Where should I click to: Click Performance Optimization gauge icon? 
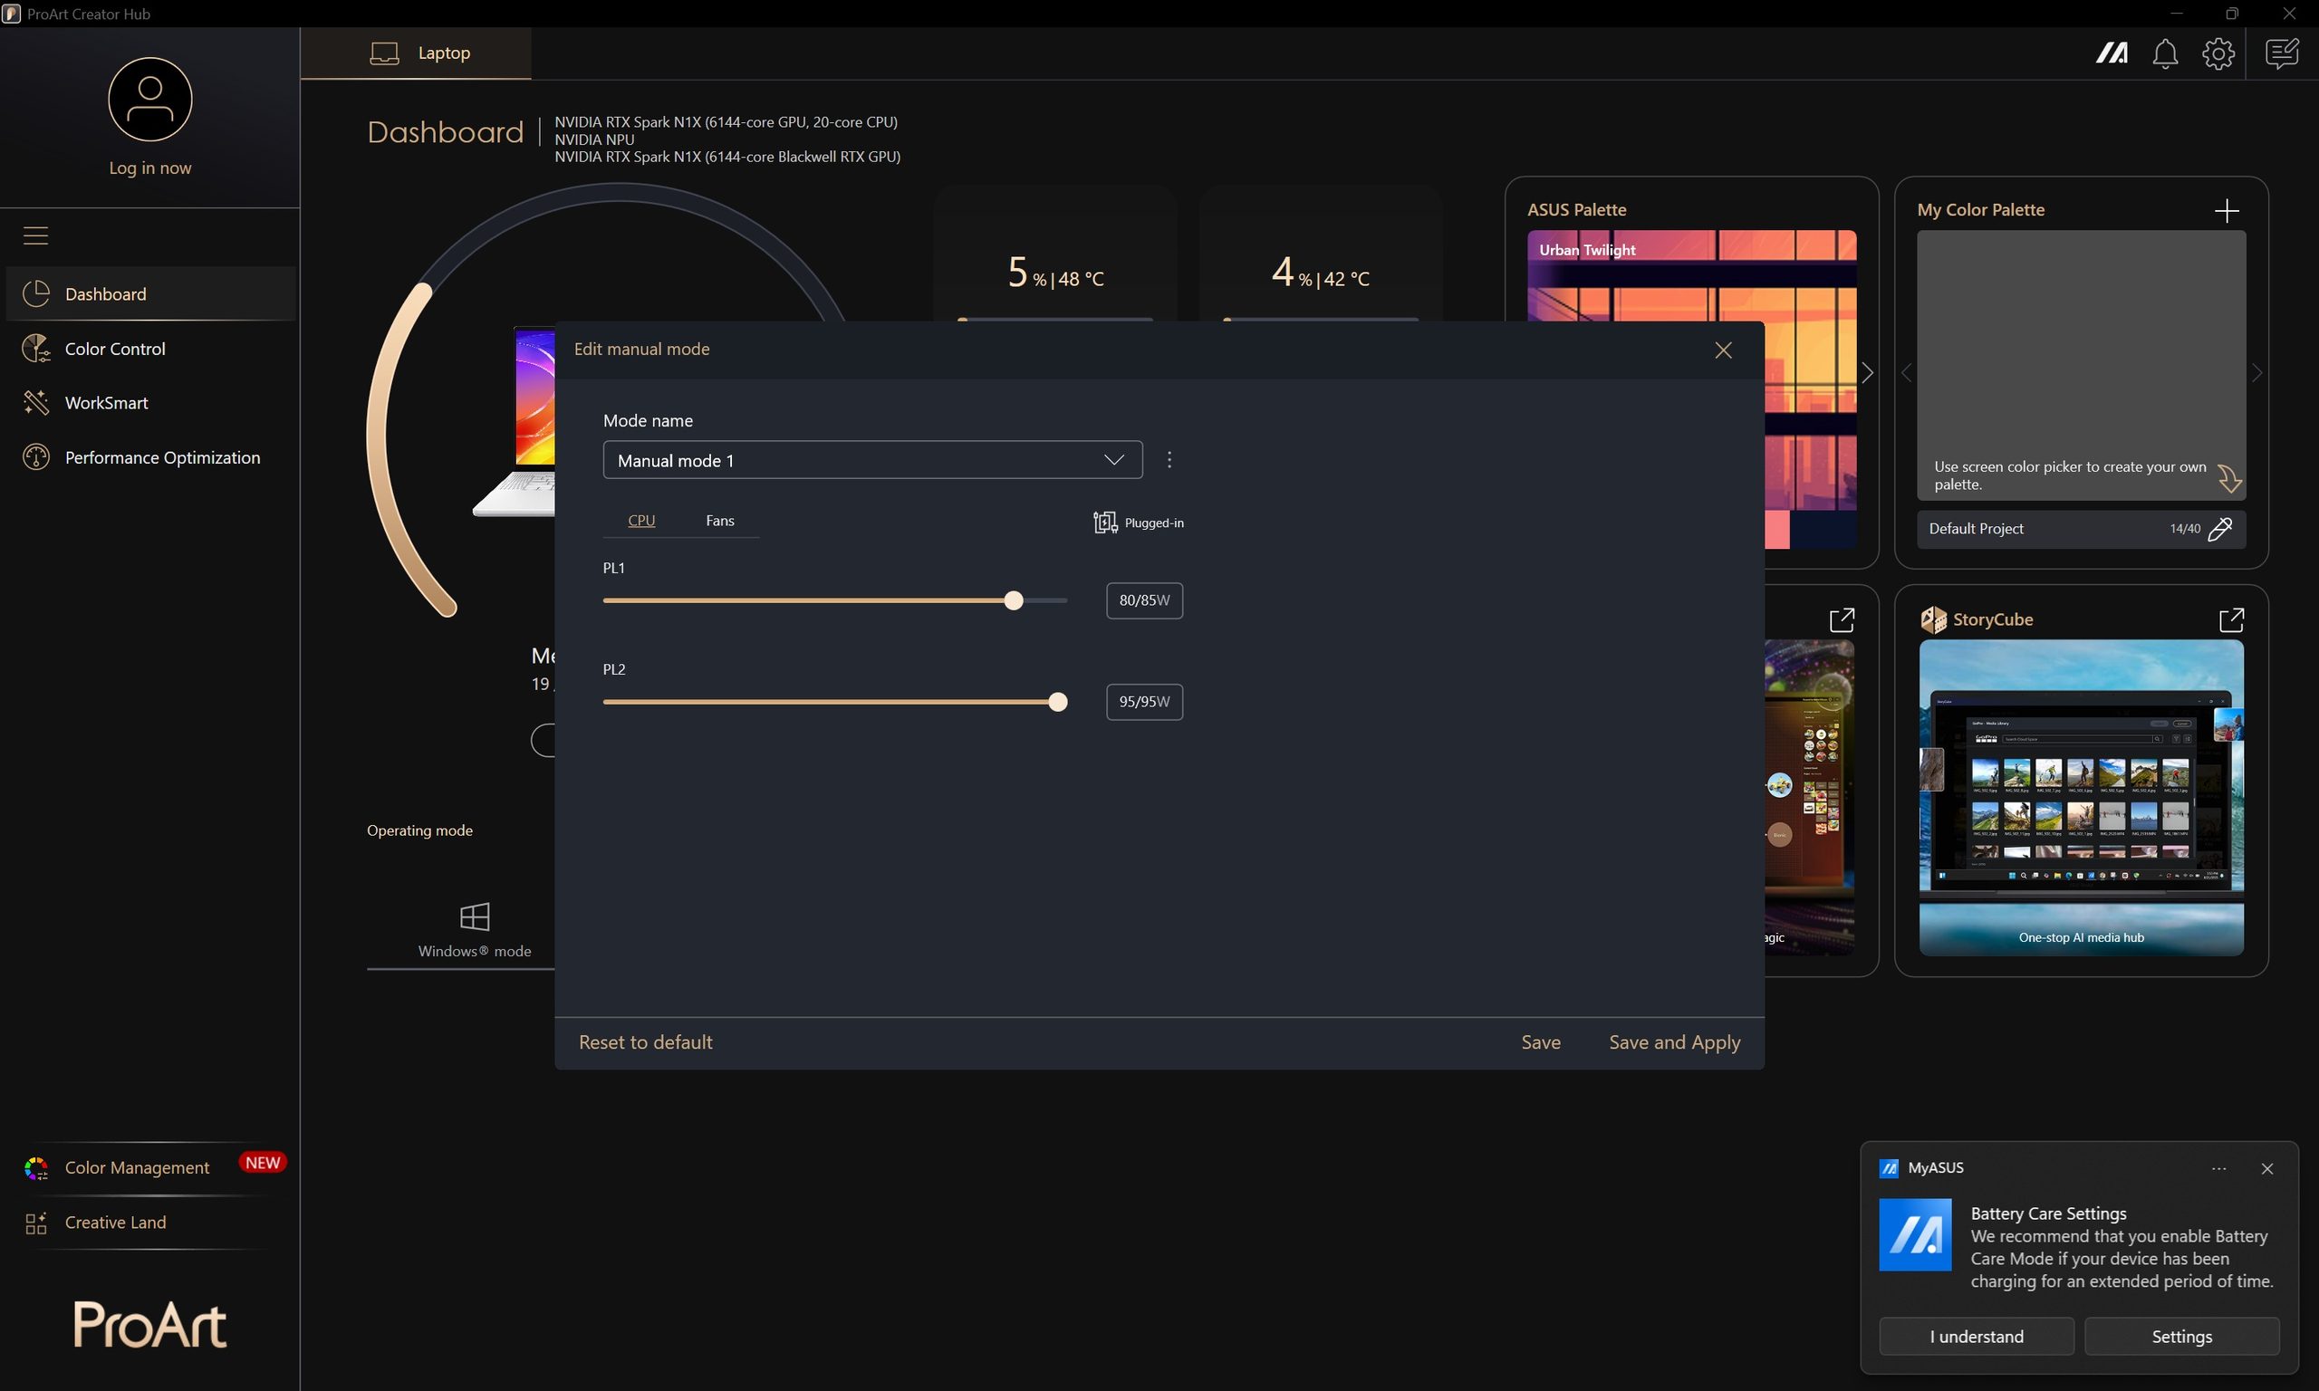pos(35,457)
